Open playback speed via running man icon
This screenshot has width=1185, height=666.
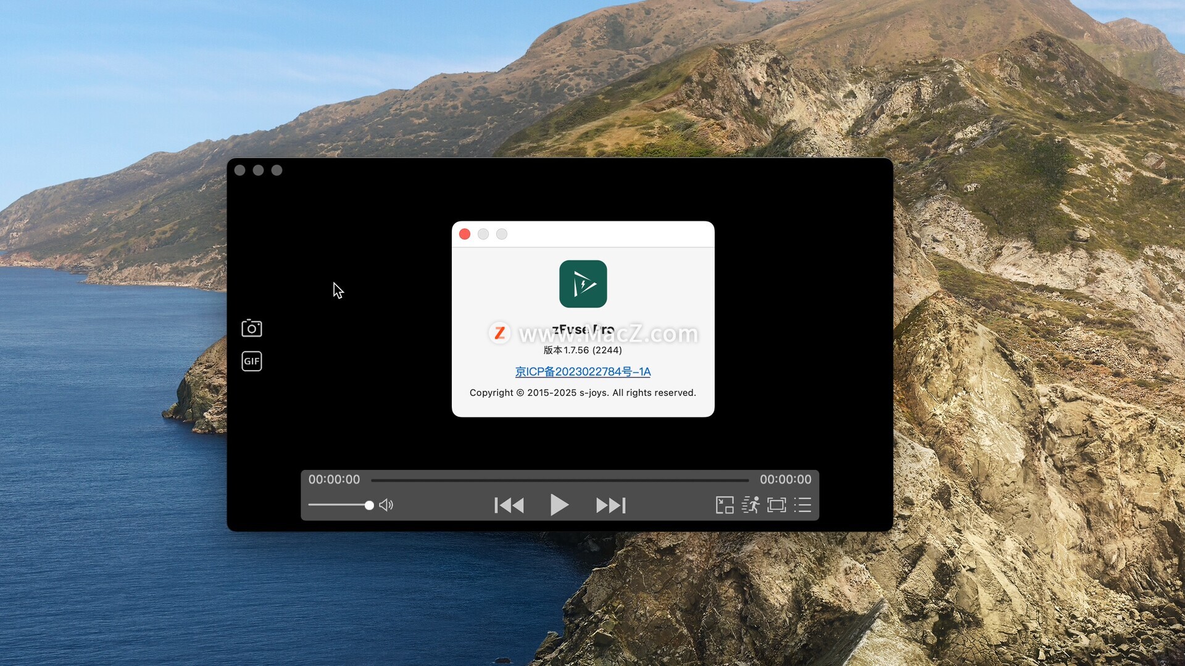pyautogui.click(x=750, y=505)
